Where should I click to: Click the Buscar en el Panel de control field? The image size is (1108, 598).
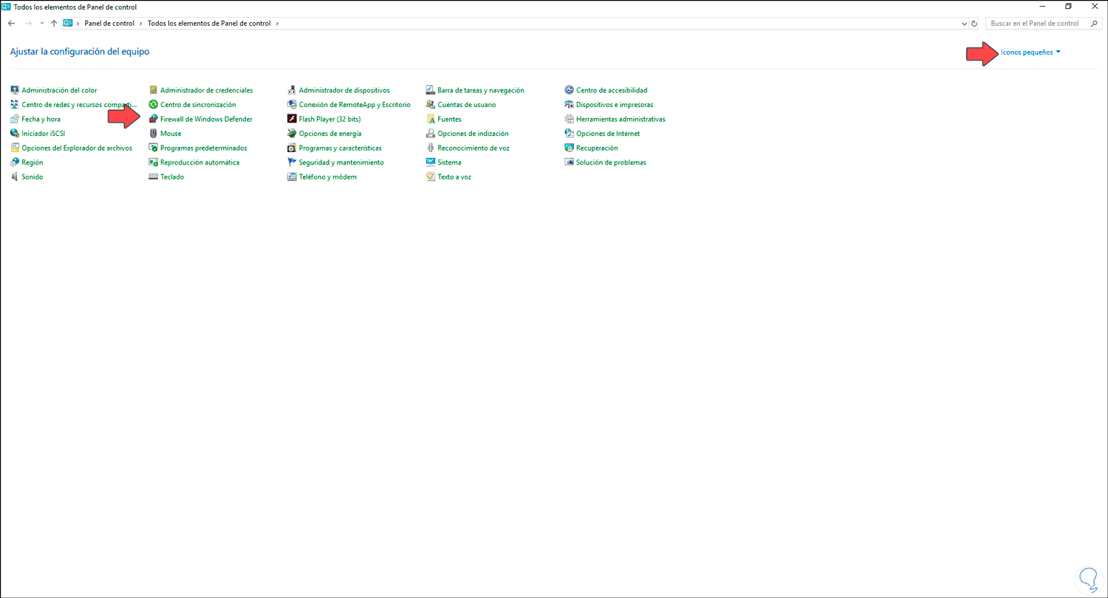pyautogui.click(x=1044, y=24)
